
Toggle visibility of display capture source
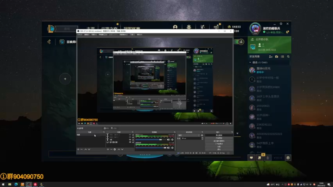[x=130, y=142]
